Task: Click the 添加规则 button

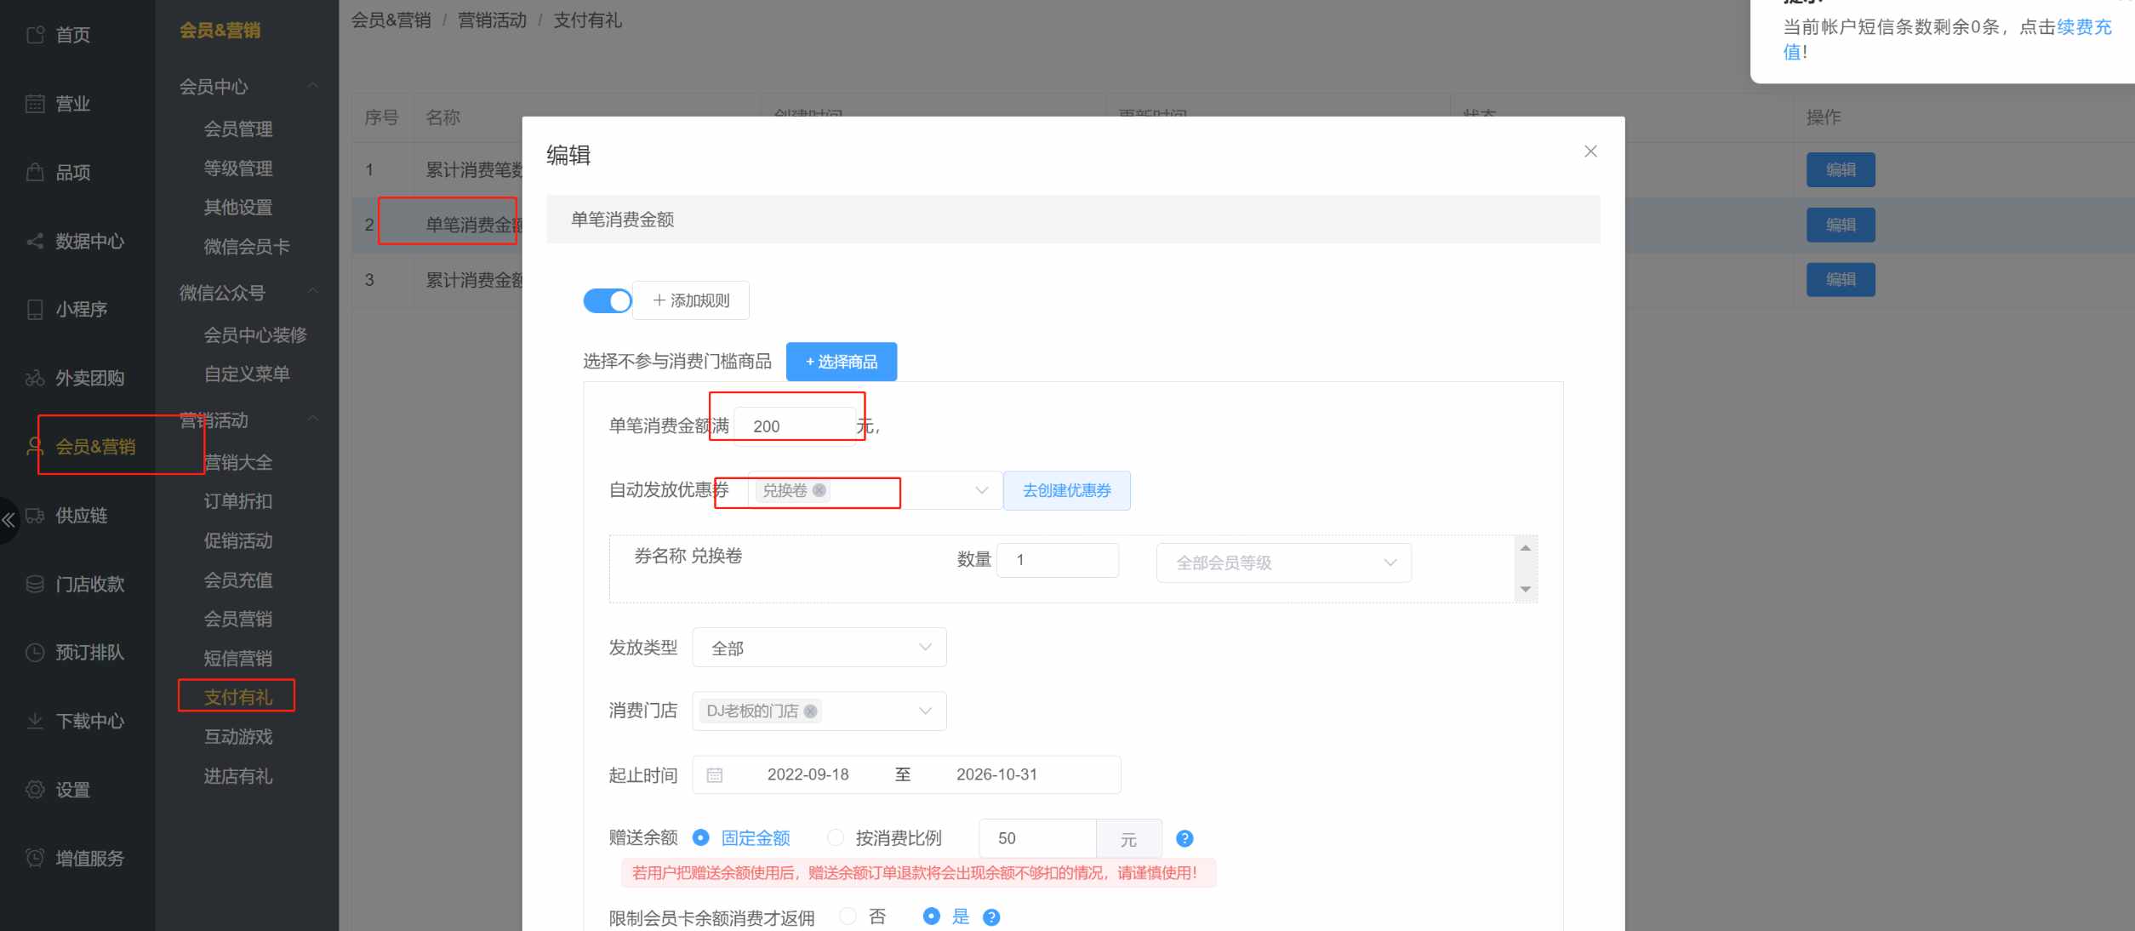Action: point(691,300)
